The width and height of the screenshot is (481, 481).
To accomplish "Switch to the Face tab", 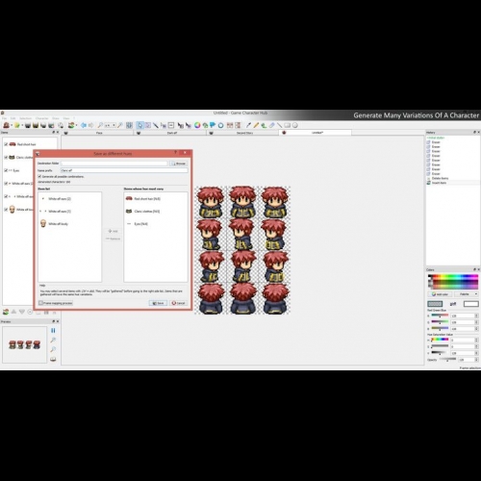I will 99,133.
